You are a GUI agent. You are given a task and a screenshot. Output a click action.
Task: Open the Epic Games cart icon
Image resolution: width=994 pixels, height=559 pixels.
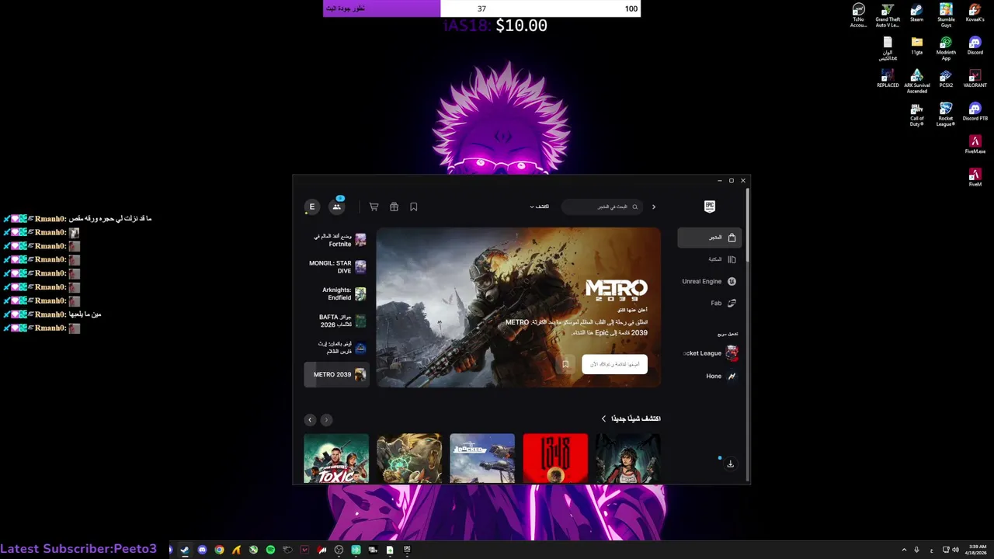tap(374, 207)
